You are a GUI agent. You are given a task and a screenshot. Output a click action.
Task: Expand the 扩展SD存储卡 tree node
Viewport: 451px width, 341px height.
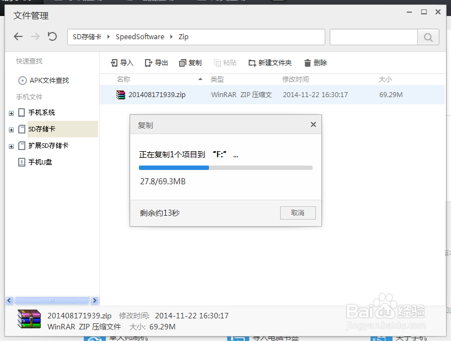click(11, 146)
